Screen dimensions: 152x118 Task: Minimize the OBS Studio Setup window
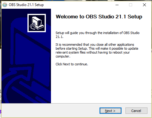[117, 5]
